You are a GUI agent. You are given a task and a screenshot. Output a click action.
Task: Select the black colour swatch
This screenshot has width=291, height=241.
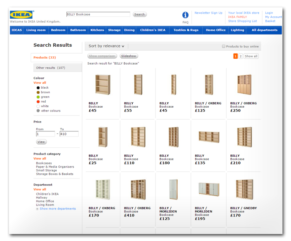coord(38,88)
